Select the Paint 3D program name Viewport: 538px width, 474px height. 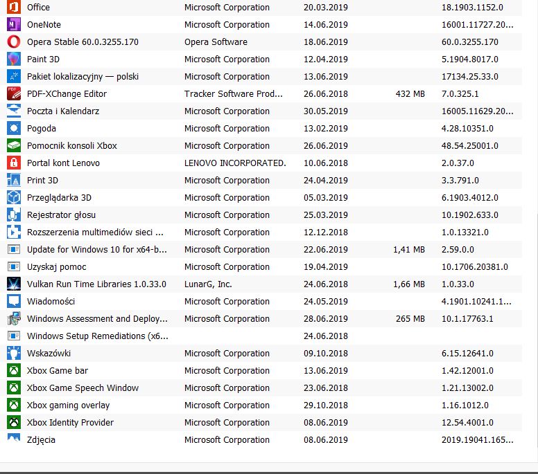tap(43, 60)
